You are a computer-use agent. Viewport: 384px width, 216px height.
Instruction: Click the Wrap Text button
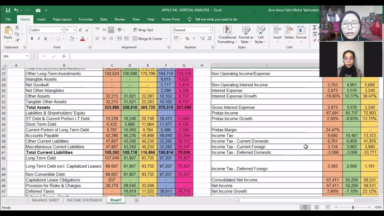[x=143, y=30]
